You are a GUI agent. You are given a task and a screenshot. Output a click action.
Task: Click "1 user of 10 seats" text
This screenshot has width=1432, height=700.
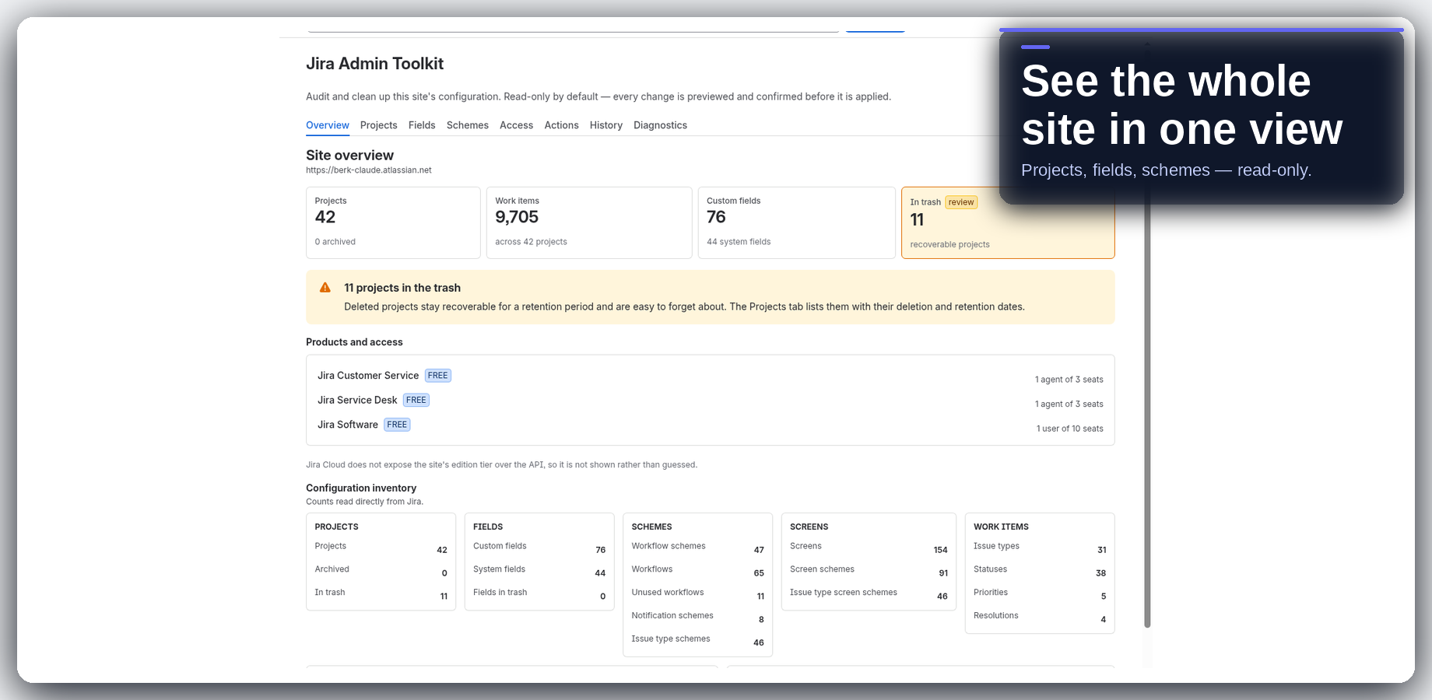1069,429
